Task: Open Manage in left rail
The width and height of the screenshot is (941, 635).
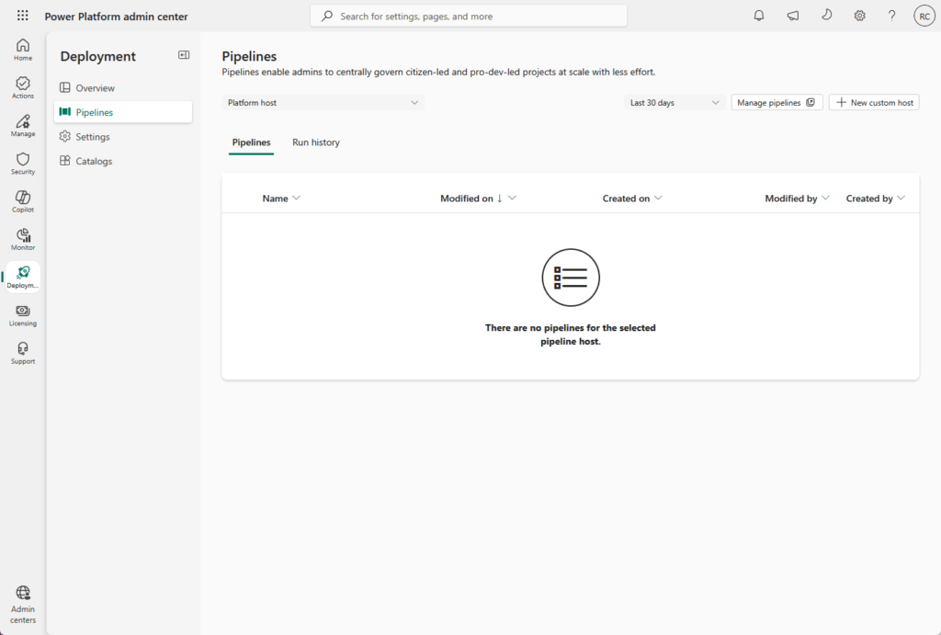Action: [23, 126]
